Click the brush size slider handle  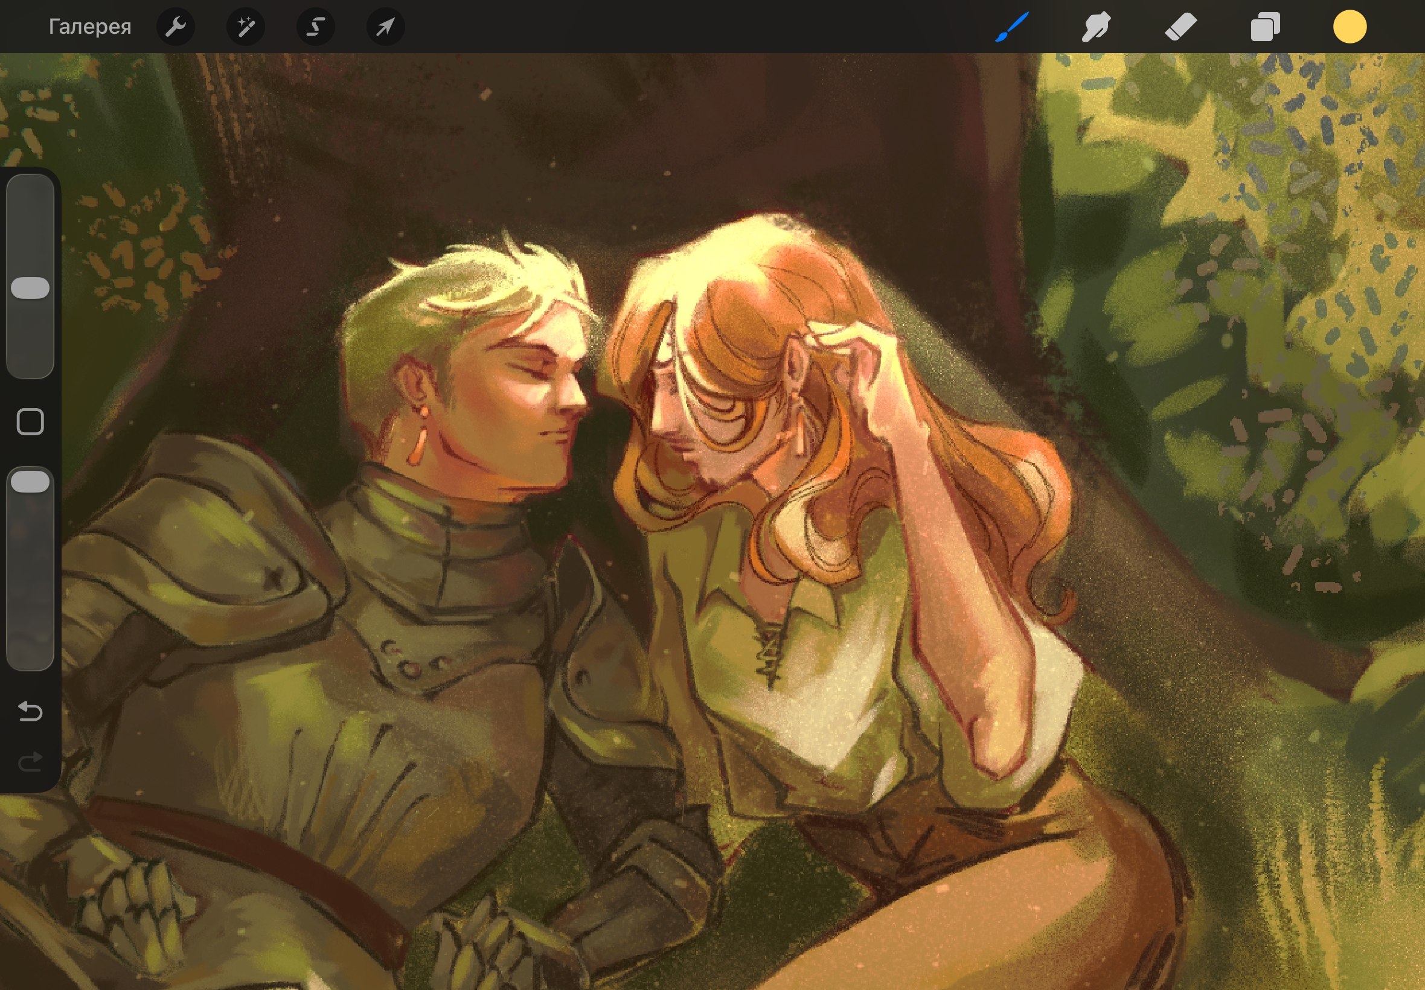click(30, 288)
